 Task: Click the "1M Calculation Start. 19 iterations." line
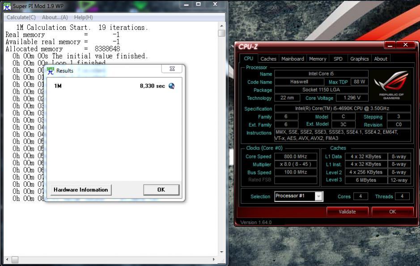[82, 28]
